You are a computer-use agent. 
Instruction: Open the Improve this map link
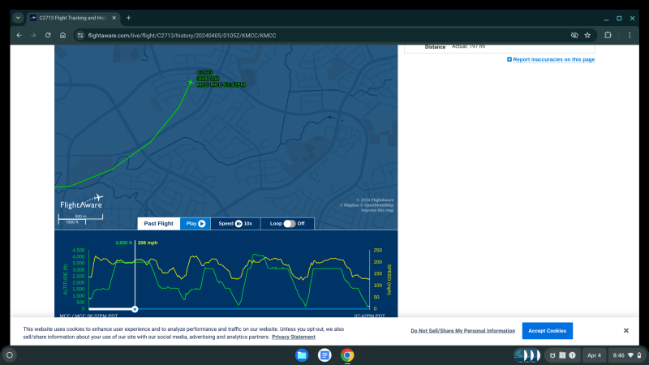(377, 210)
